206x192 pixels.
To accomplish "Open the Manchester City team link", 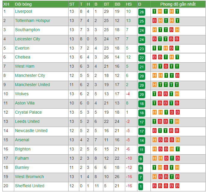I will [30, 75].
